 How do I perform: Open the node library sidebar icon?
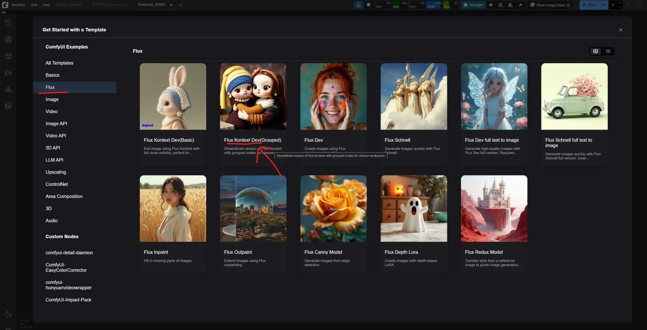click(8, 39)
